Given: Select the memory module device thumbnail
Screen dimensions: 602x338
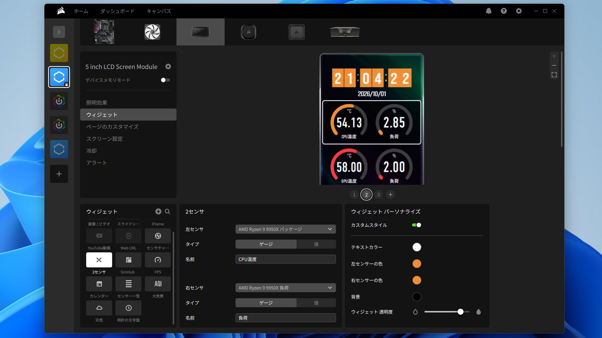Looking at the screenshot, I should pyautogui.click(x=345, y=32).
